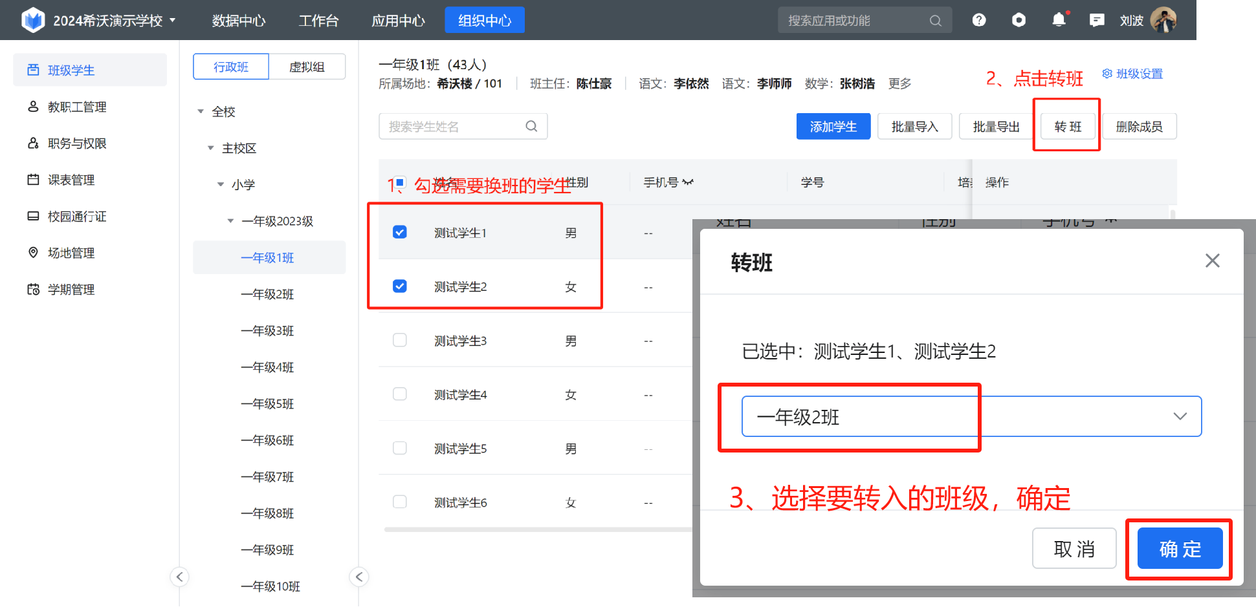The width and height of the screenshot is (1256, 607).
Task: Click the 删除成员 button
Action: [x=1140, y=126]
